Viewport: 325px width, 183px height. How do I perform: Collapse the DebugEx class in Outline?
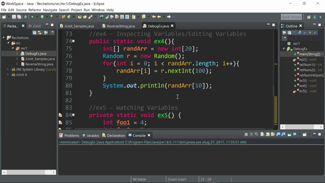coord(284,49)
